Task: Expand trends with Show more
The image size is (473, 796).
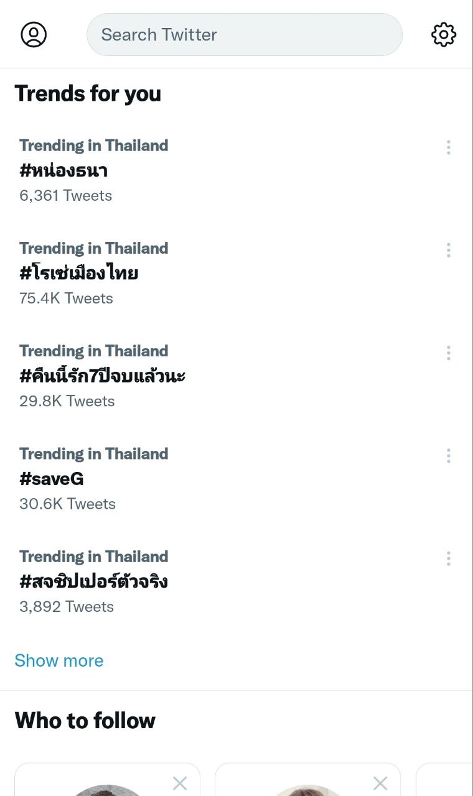Action: click(59, 660)
